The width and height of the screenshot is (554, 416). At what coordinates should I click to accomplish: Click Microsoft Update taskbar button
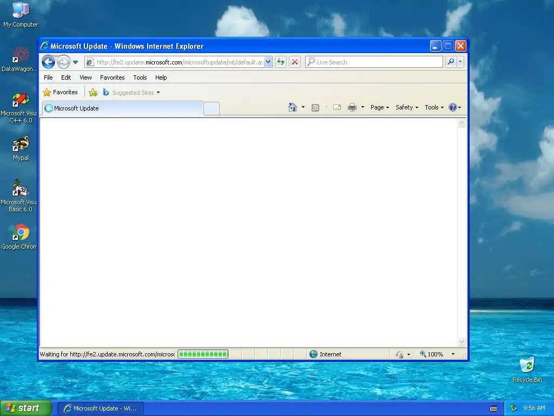[x=100, y=408]
